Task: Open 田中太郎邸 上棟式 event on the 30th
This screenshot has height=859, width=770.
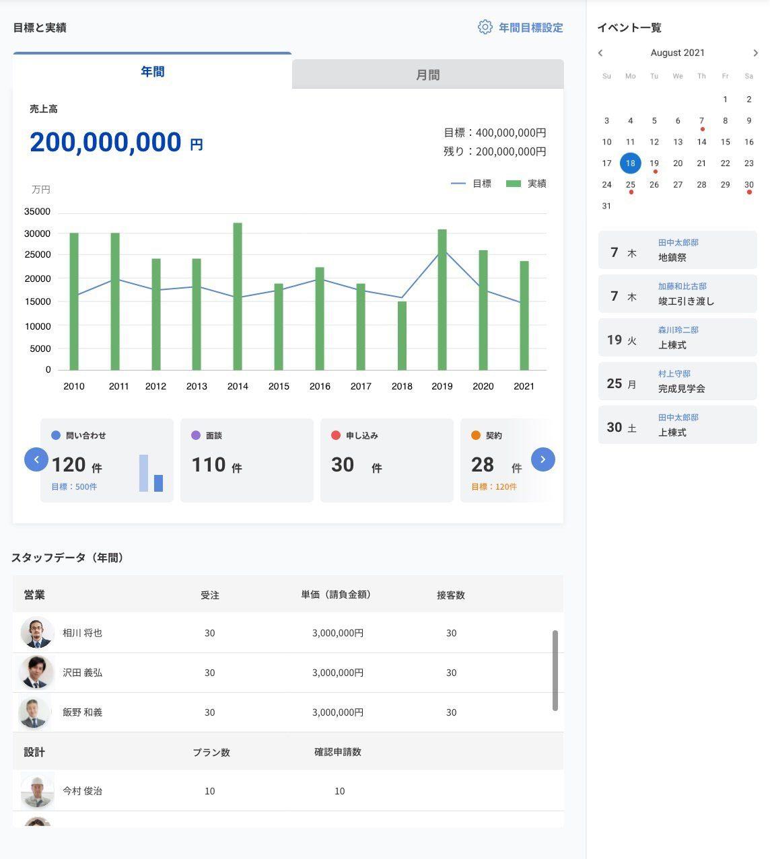Action: point(678,425)
